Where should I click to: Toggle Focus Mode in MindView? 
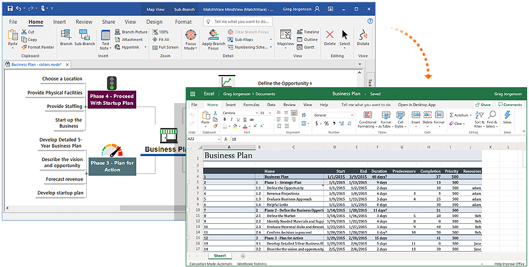pyautogui.click(x=191, y=40)
